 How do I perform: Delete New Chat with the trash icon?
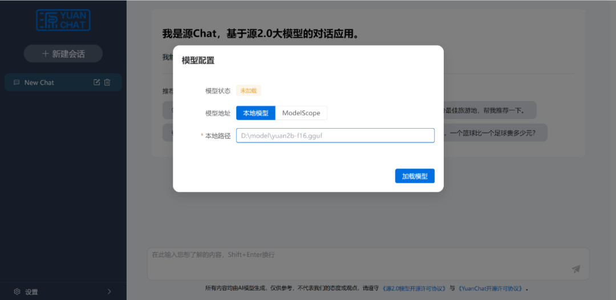coord(107,83)
